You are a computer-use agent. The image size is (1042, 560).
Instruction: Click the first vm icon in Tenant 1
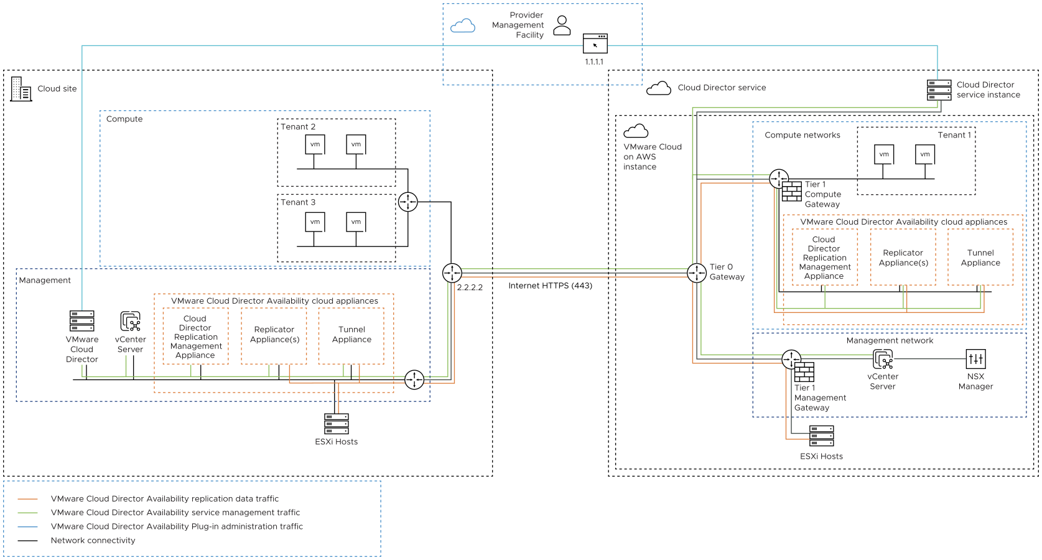(884, 154)
